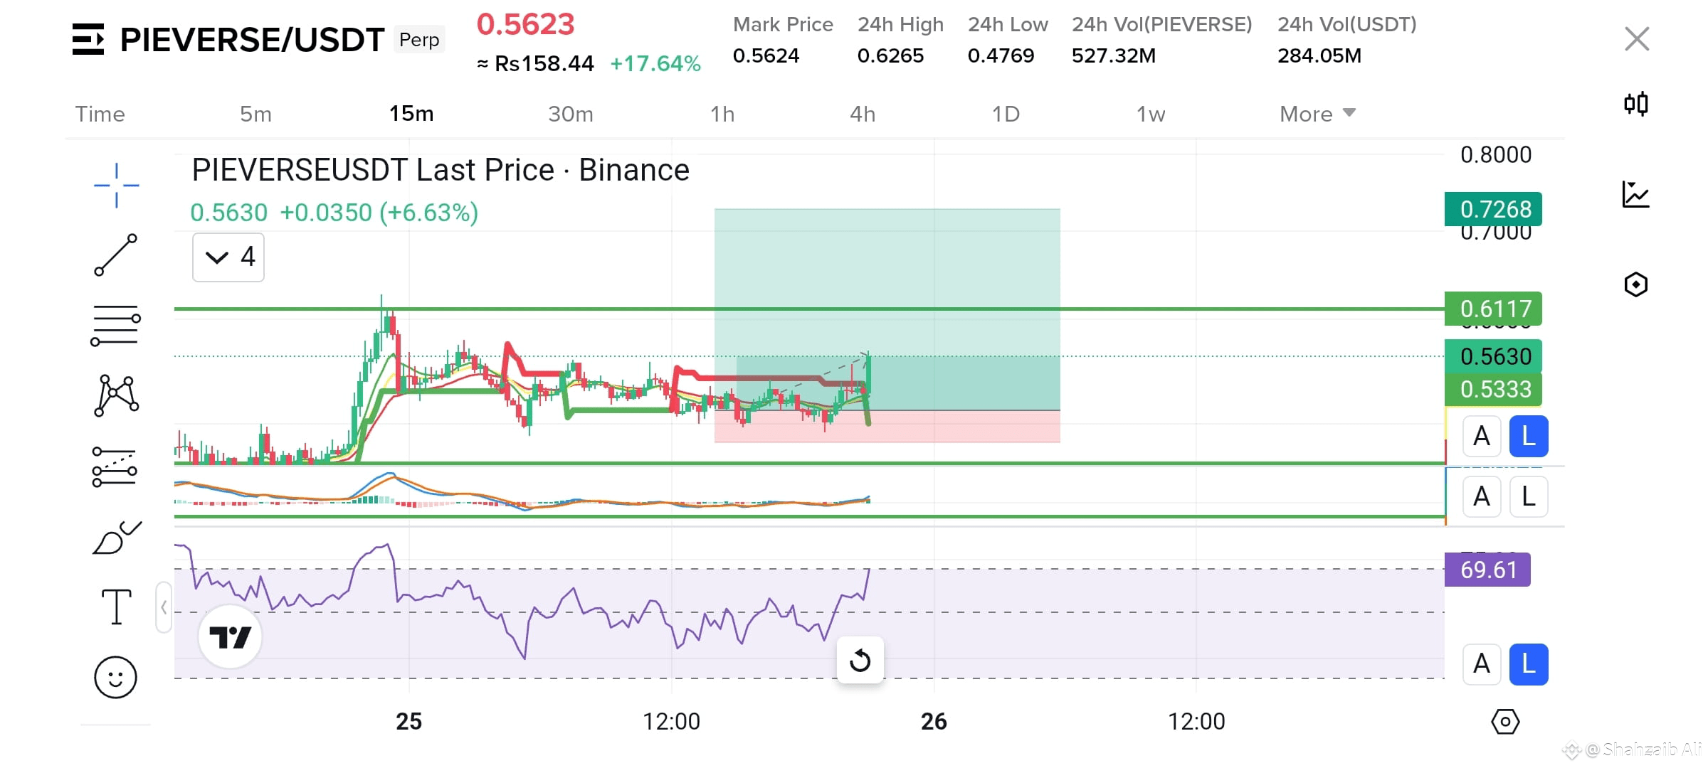1708x768 pixels.
Task: Open the candlestick chart type icon
Action: (1636, 104)
